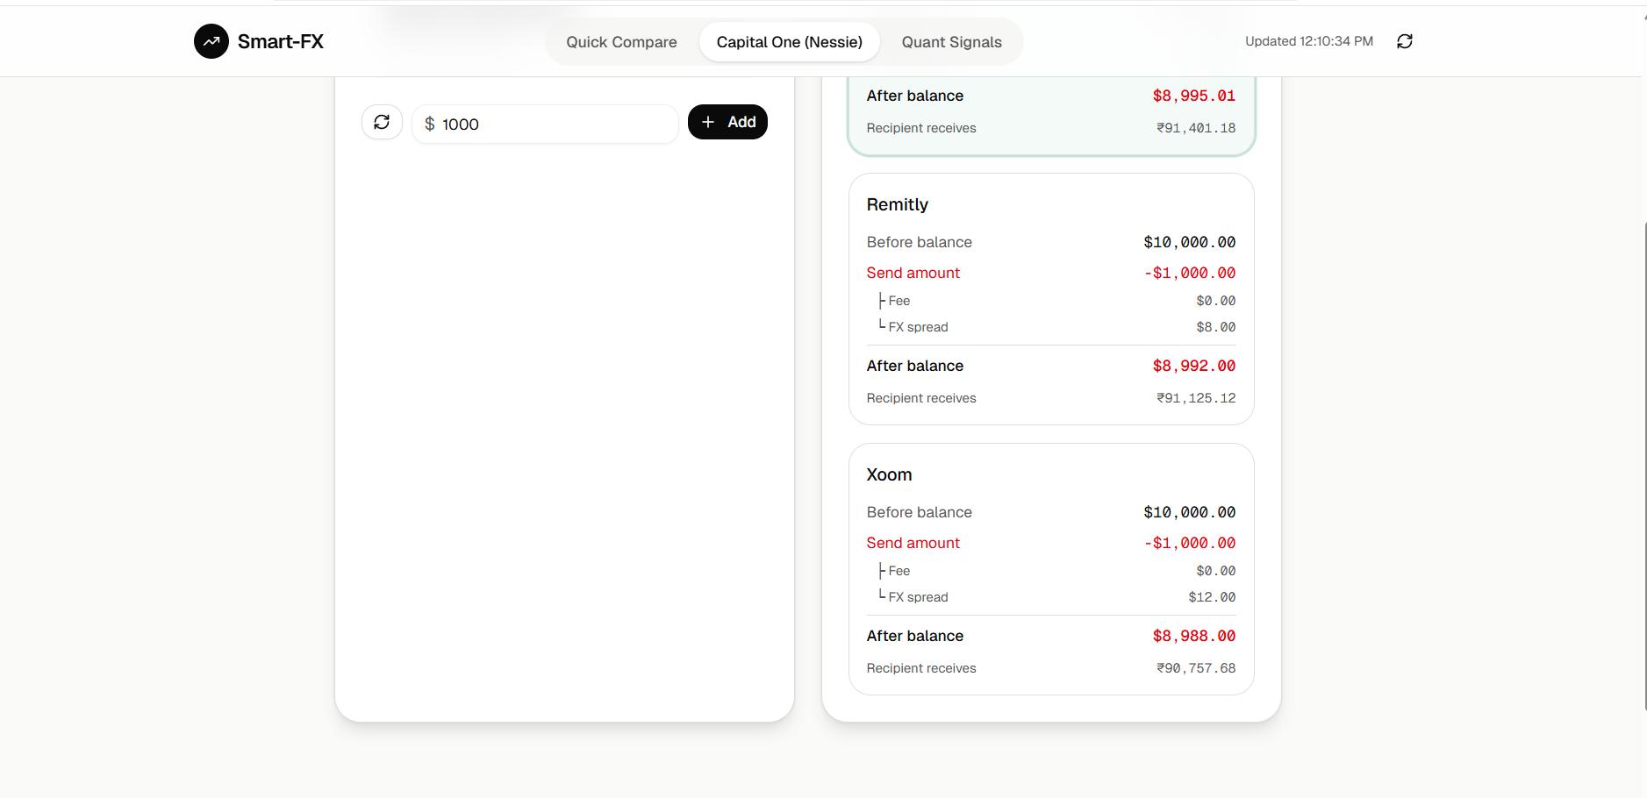Click Xoom's Send amount label
1647x798 pixels.
pos(913,543)
